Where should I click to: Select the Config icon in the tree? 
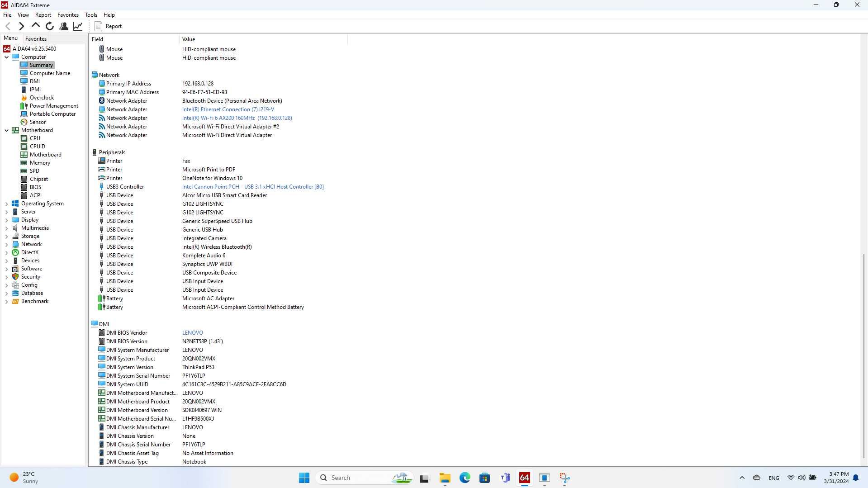15,285
